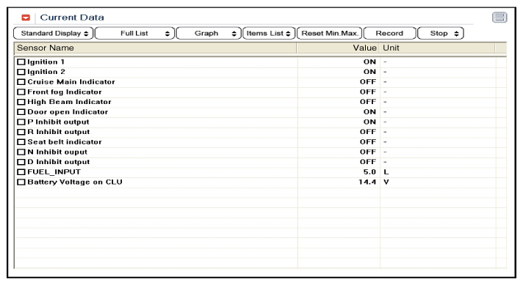Select the High Beam Indicator row

tap(260, 102)
